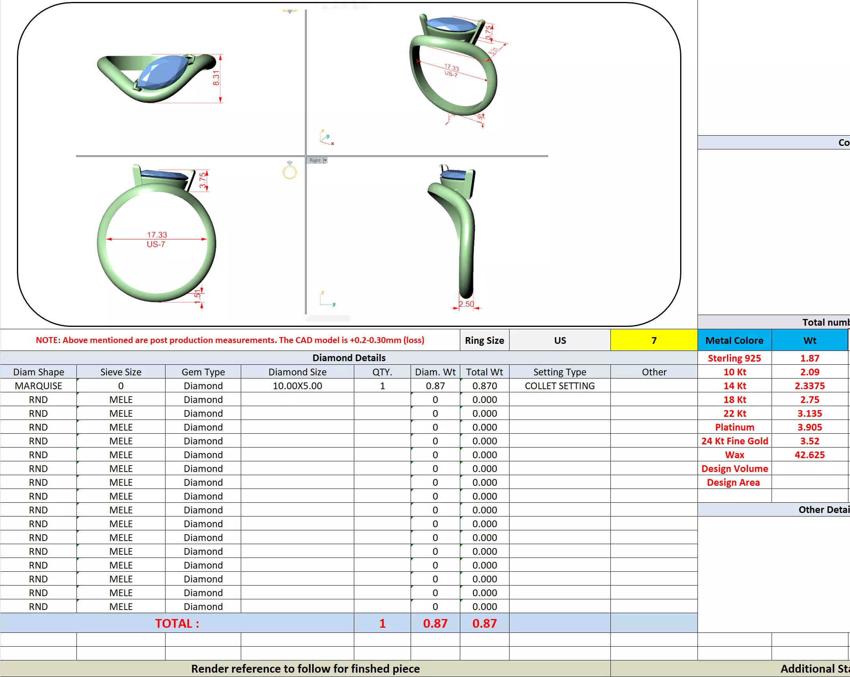Click the Sieve Size column header
Viewport: 850px width, 677px height.
tap(121, 372)
